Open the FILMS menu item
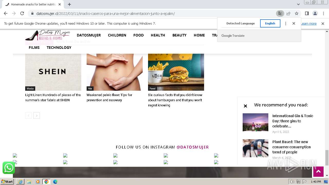329x185 pixels. [x=34, y=48]
